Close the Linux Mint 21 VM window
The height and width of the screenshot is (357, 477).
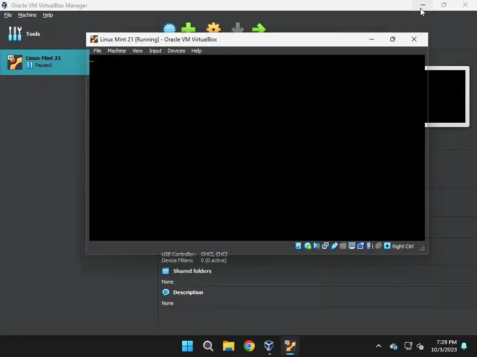[x=414, y=39]
